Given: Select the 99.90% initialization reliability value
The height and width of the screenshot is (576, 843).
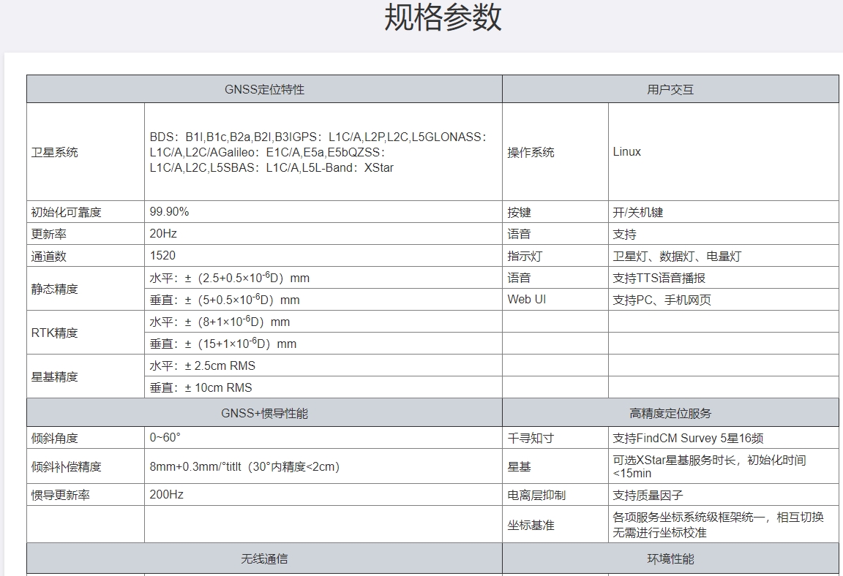Looking at the screenshot, I should tap(169, 212).
